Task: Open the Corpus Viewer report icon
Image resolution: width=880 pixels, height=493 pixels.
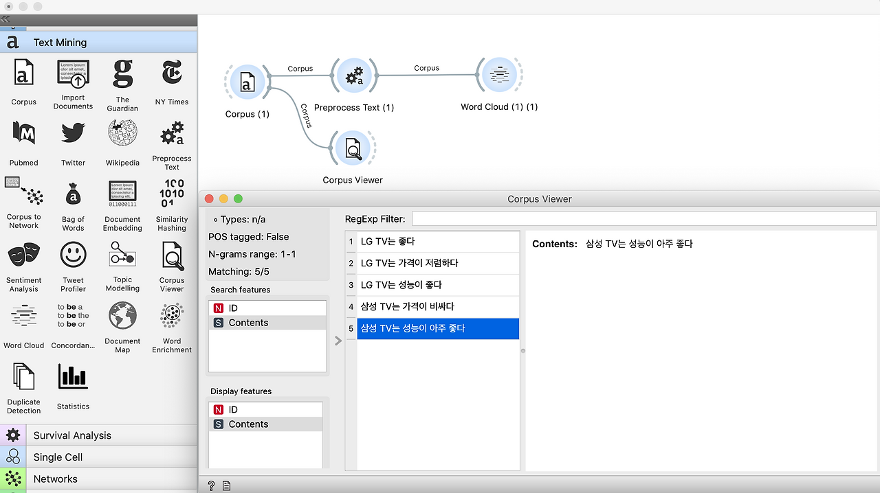Action: pyautogui.click(x=226, y=485)
